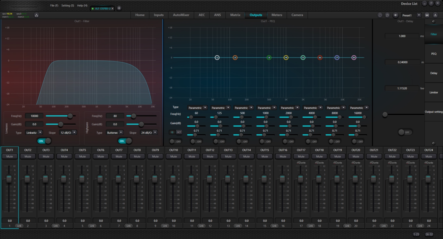Image resolution: width=443 pixels, height=239 pixels.
Task: Mute the OUT12 channel
Action: click(x=210, y=156)
